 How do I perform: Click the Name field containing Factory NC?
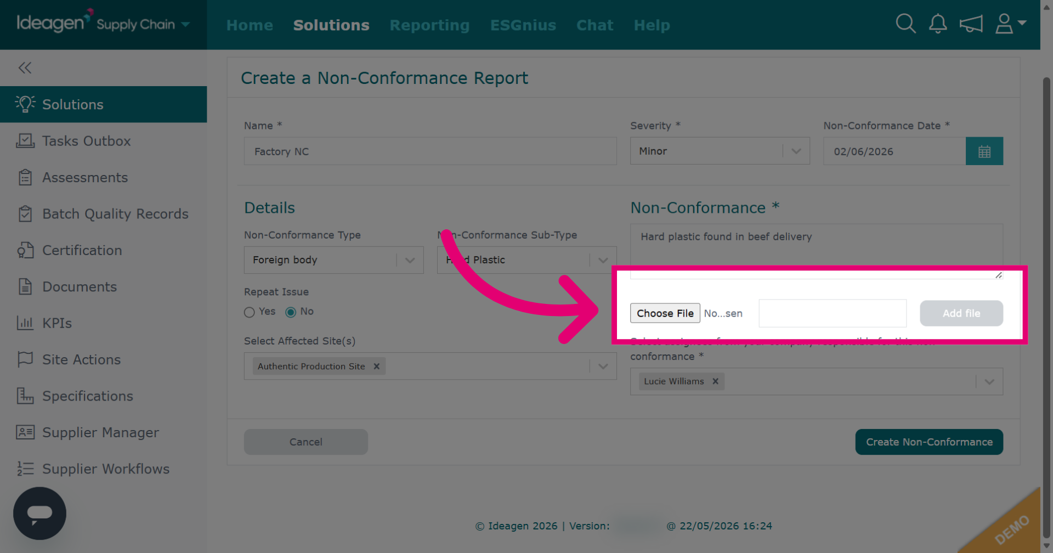(x=431, y=151)
